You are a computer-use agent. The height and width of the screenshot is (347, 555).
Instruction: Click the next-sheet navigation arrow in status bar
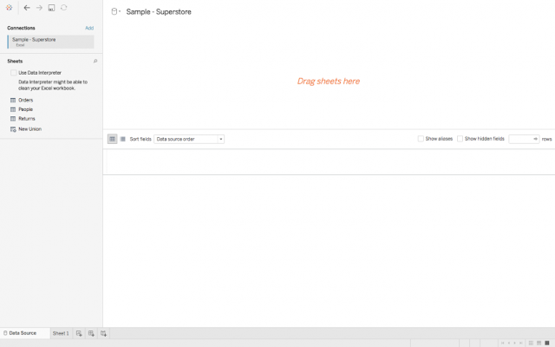point(514,344)
